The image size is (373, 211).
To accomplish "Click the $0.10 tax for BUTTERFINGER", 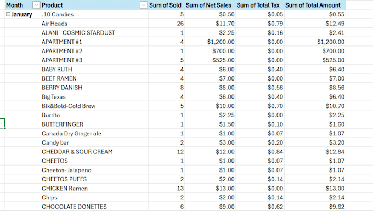I will [x=275, y=124].
